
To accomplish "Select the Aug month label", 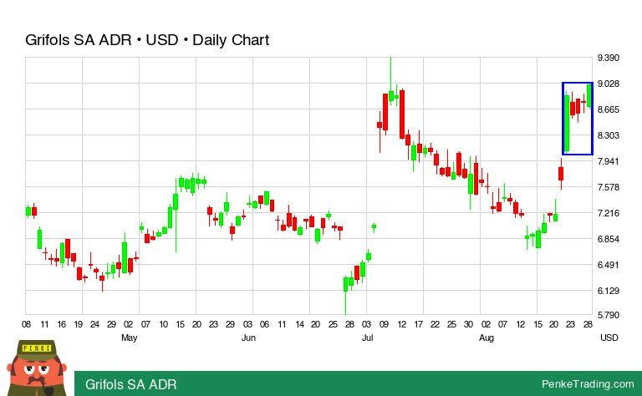I will [x=487, y=338].
